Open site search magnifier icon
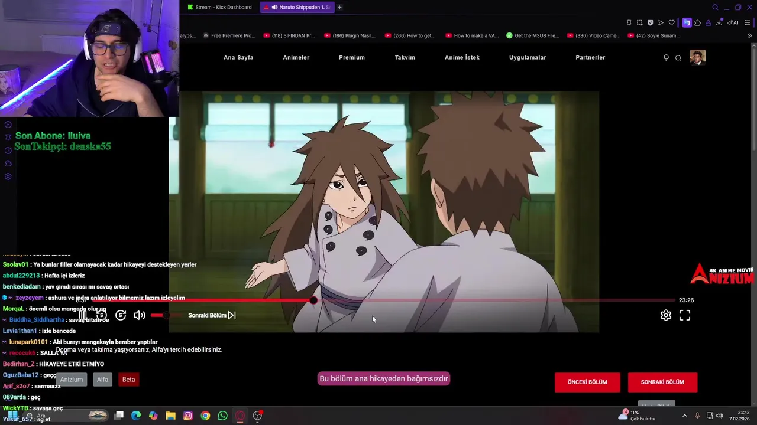Screen dimensions: 757x425 pos(678,57)
